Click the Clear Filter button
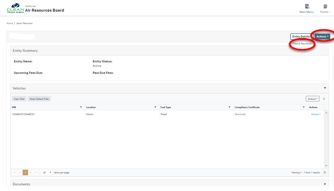This screenshot has height=191, width=334. pyautogui.click(x=19, y=99)
